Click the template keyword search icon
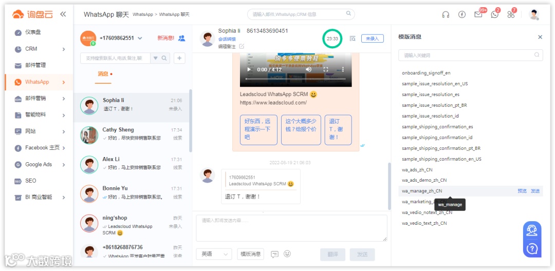 (x=536, y=55)
